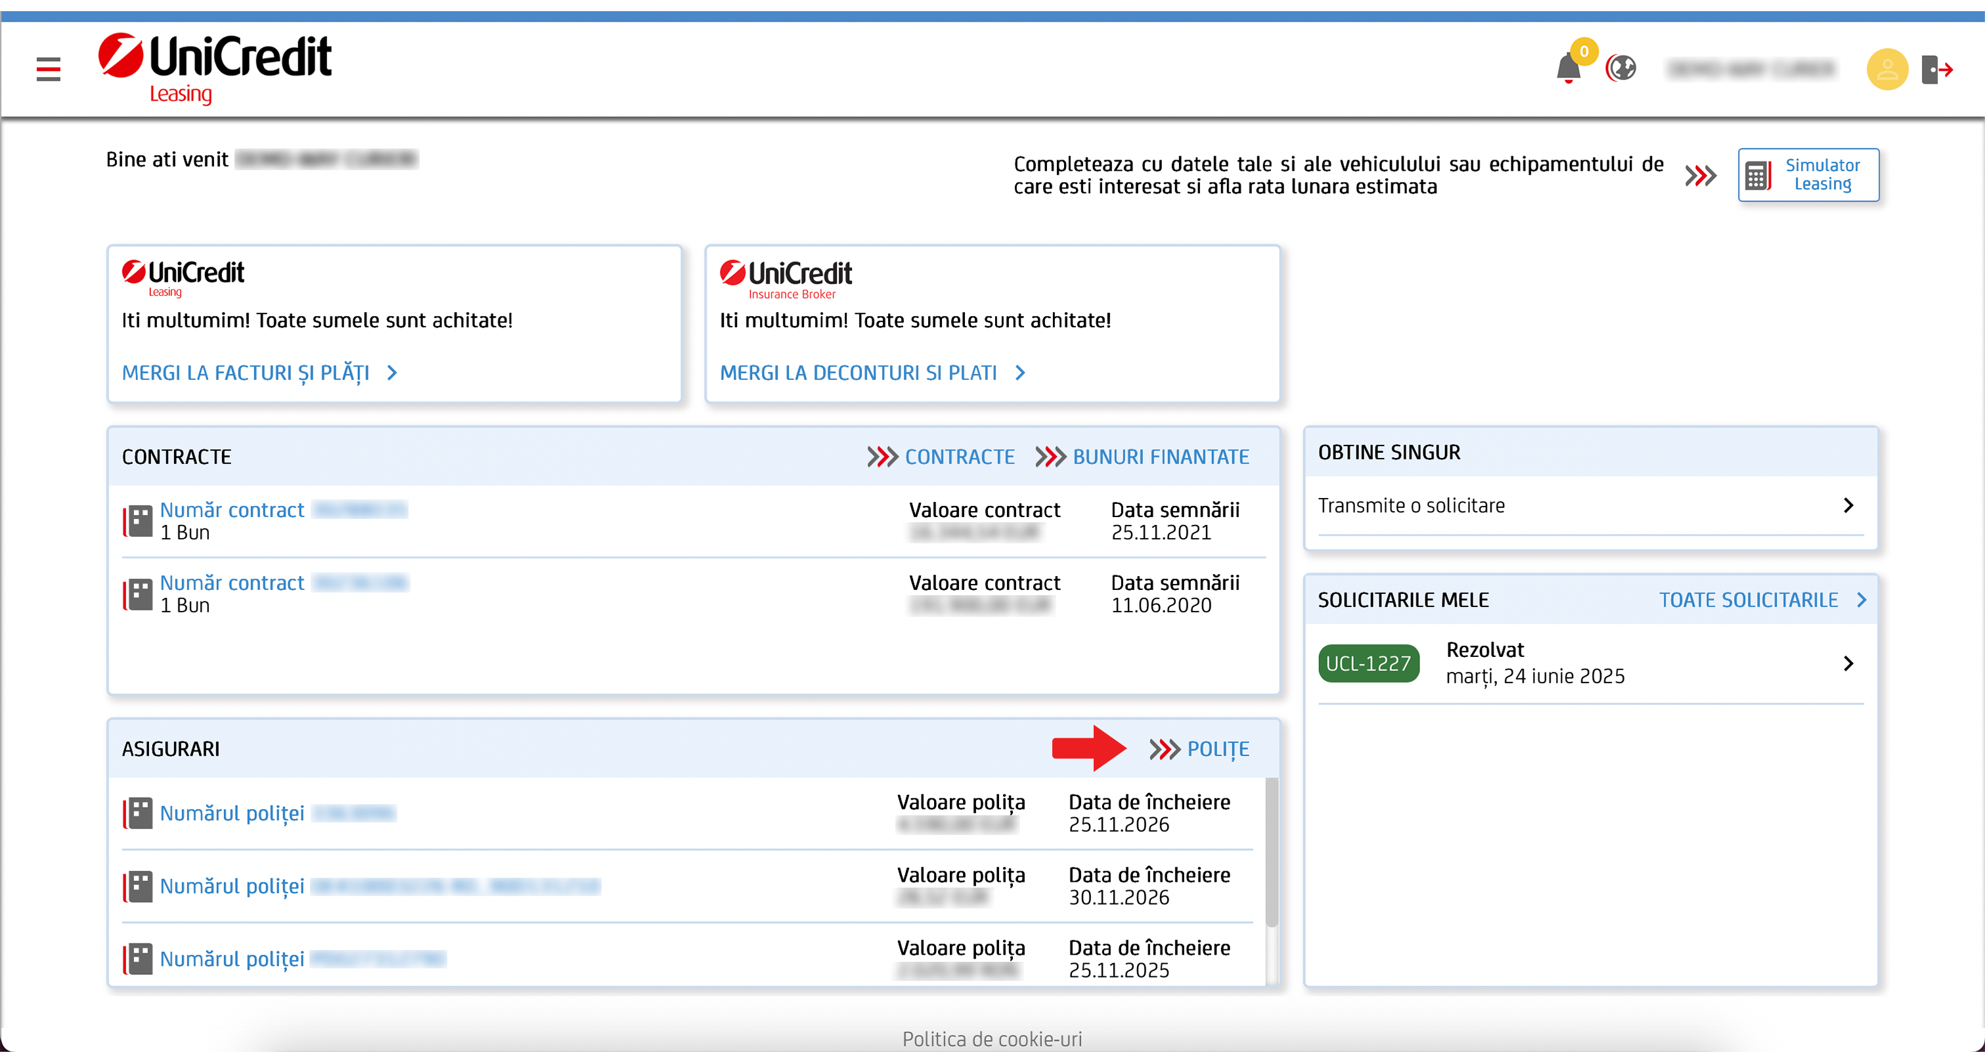Click '1 Bun' under contract signed 25.11.2021

(185, 533)
